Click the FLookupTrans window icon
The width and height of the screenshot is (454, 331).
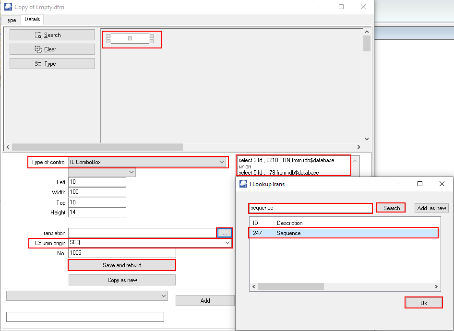pyautogui.click(x=243, y=184)
